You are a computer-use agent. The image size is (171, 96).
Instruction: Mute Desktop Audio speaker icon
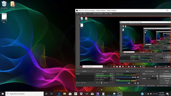[135, 77]
